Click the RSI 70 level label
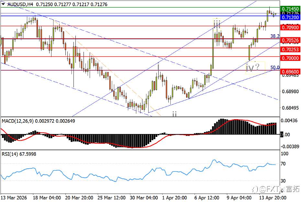Viewport: 303px width, 202px height. (x=283, y=164)
